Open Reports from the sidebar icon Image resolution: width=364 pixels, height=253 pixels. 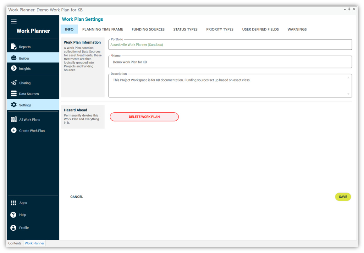coord(14,47)
